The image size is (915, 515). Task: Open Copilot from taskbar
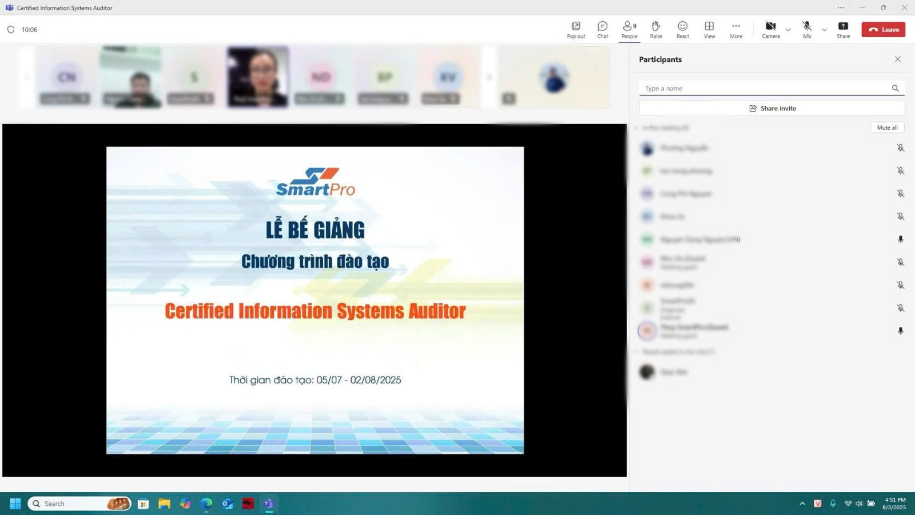click(x=185, y=504)
